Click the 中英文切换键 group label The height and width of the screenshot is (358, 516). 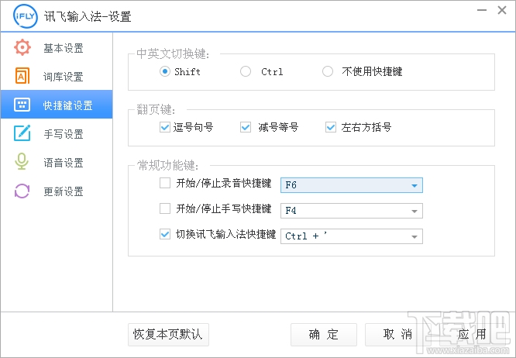pos(173,54)
